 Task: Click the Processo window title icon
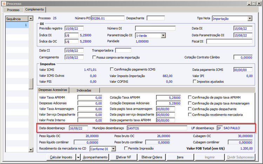click(x=4, y=3)
